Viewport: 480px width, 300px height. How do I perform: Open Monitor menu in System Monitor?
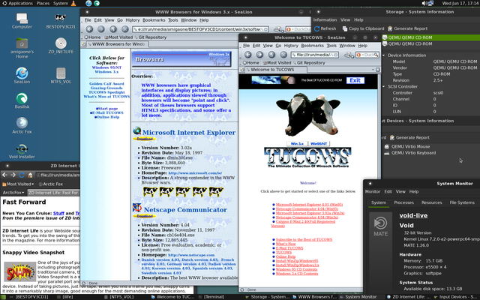point(373,191)
